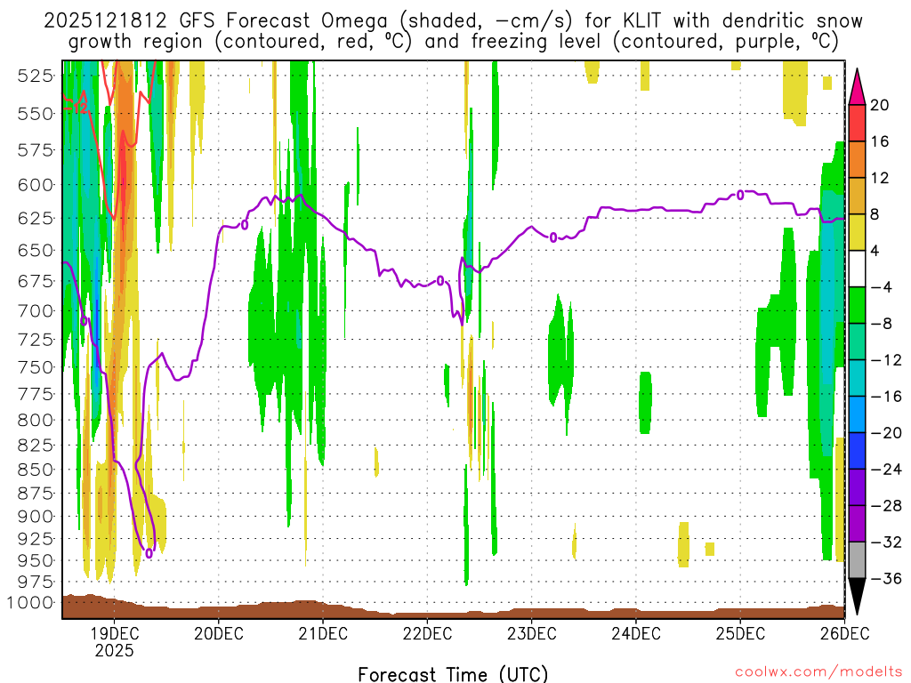Select the 26DEC date label
This screenshot has height=683, width=911.
click(844, 633)
